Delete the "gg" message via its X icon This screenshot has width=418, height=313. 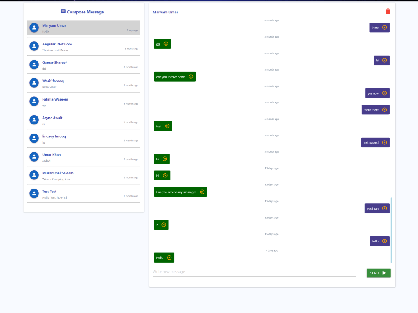[x=166, y=43]
